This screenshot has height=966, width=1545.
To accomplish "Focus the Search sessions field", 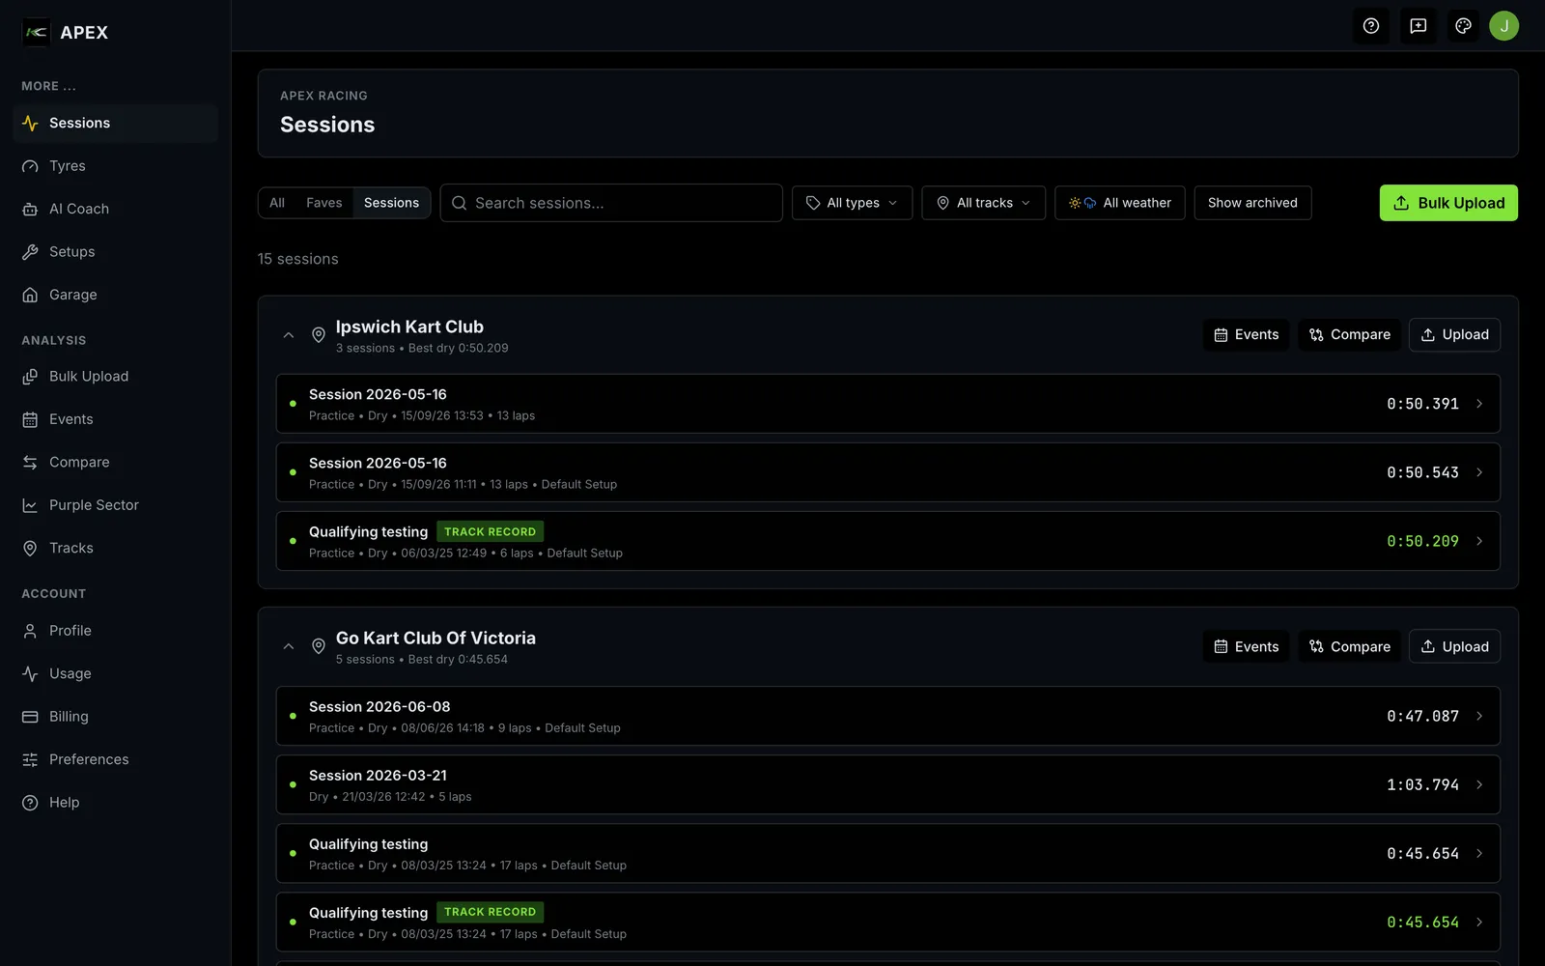I will click(611, 203).
